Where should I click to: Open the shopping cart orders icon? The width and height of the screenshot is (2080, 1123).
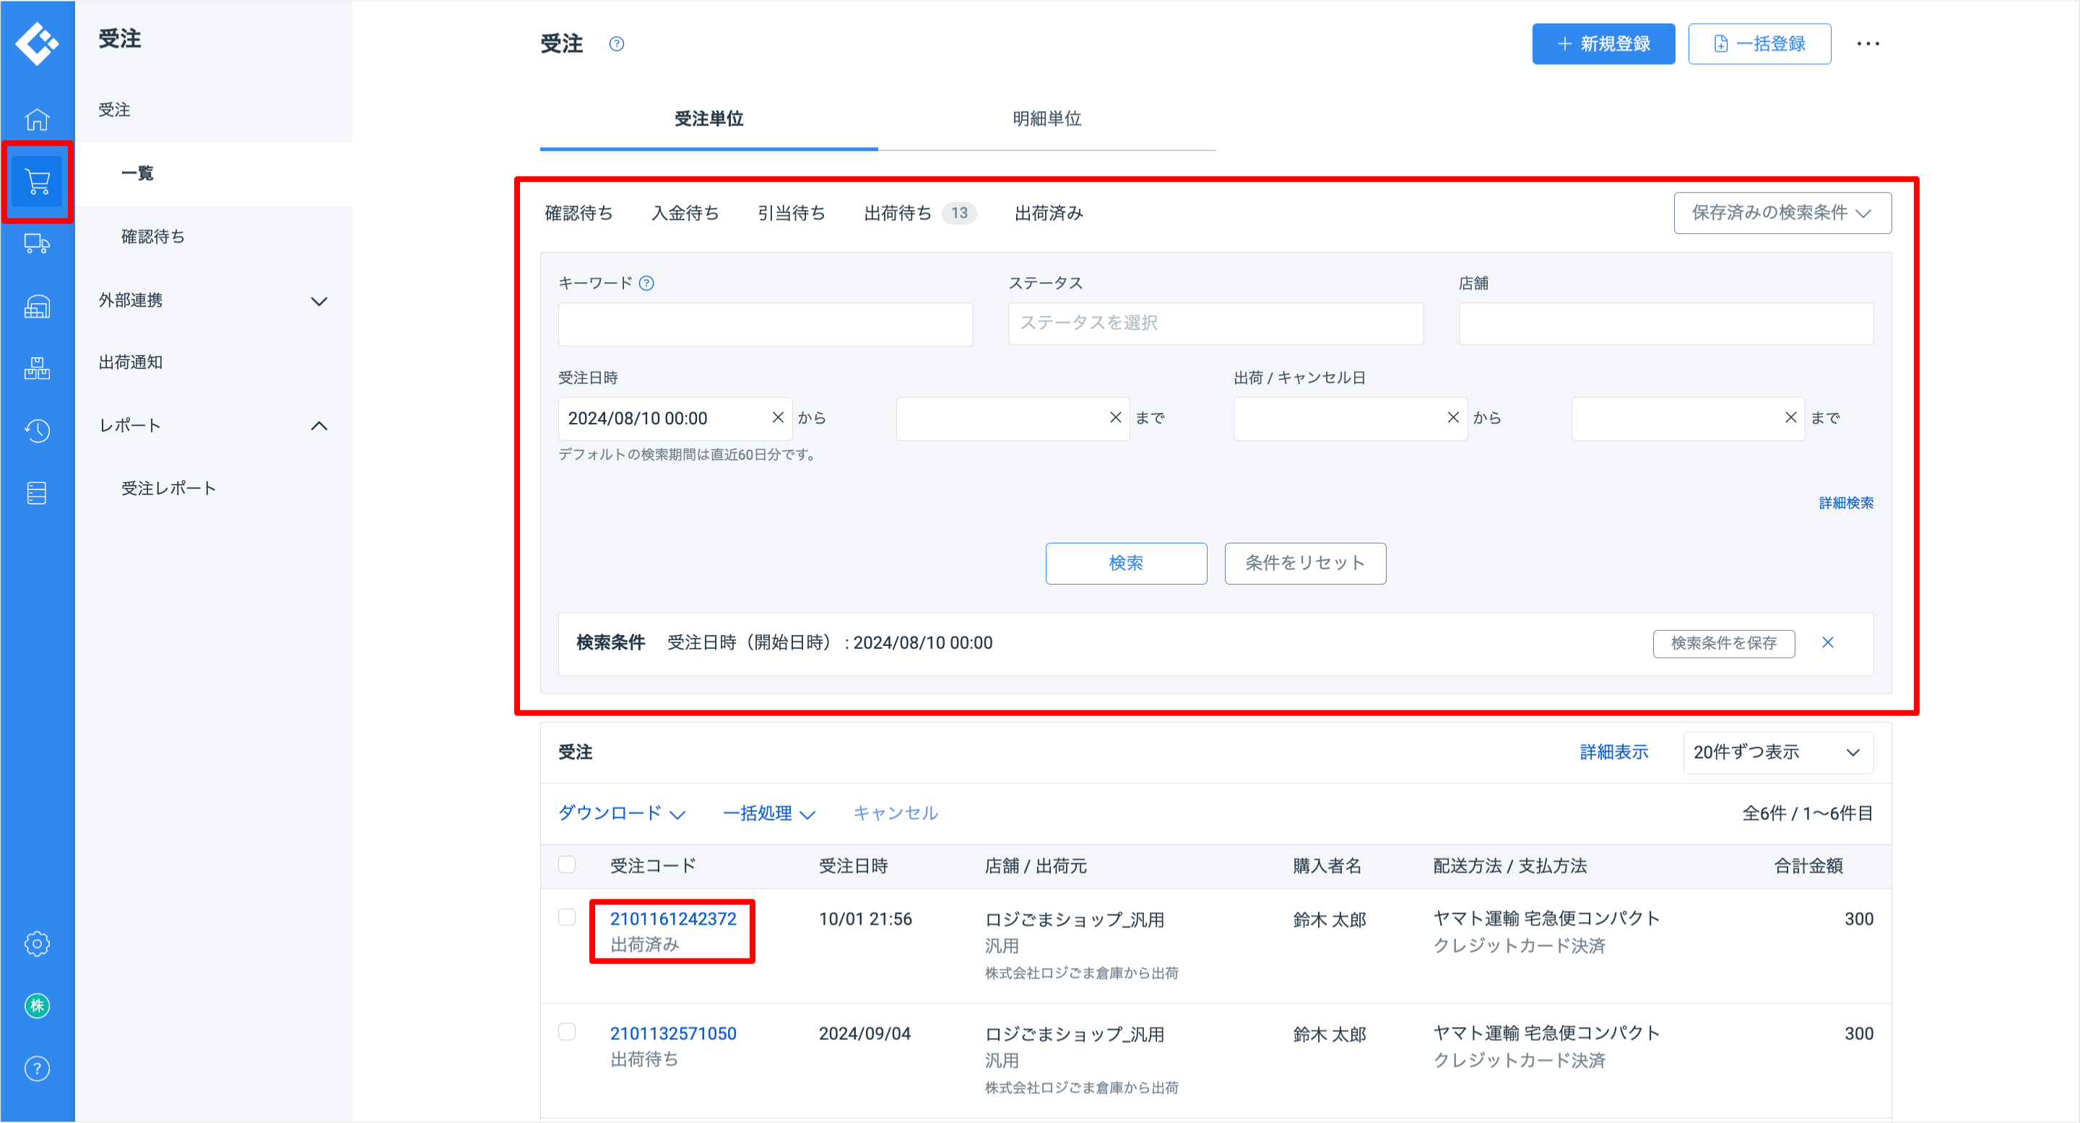tap(37, 182)
